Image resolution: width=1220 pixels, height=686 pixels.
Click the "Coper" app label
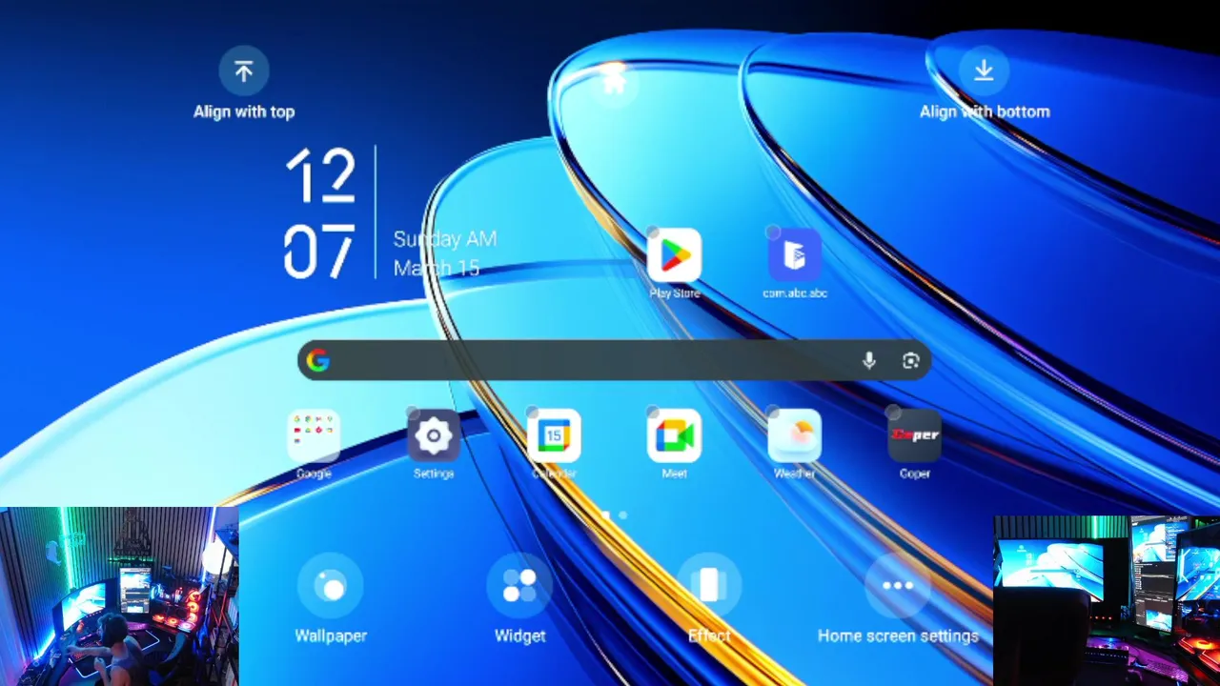pos(915,474)
